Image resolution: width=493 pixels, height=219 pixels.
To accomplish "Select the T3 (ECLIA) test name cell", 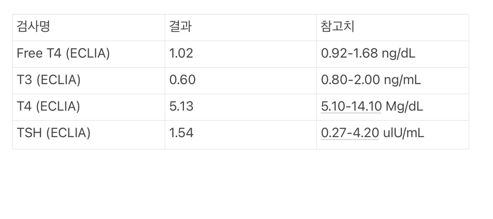I will [48, 80].
